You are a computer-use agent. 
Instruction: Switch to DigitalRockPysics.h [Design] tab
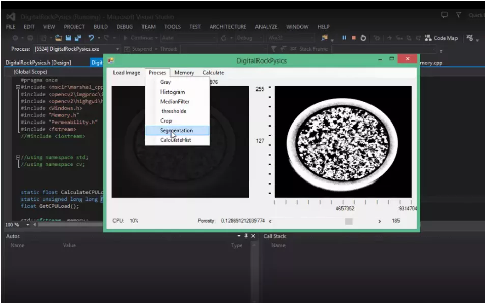click(x=38, y=63)
